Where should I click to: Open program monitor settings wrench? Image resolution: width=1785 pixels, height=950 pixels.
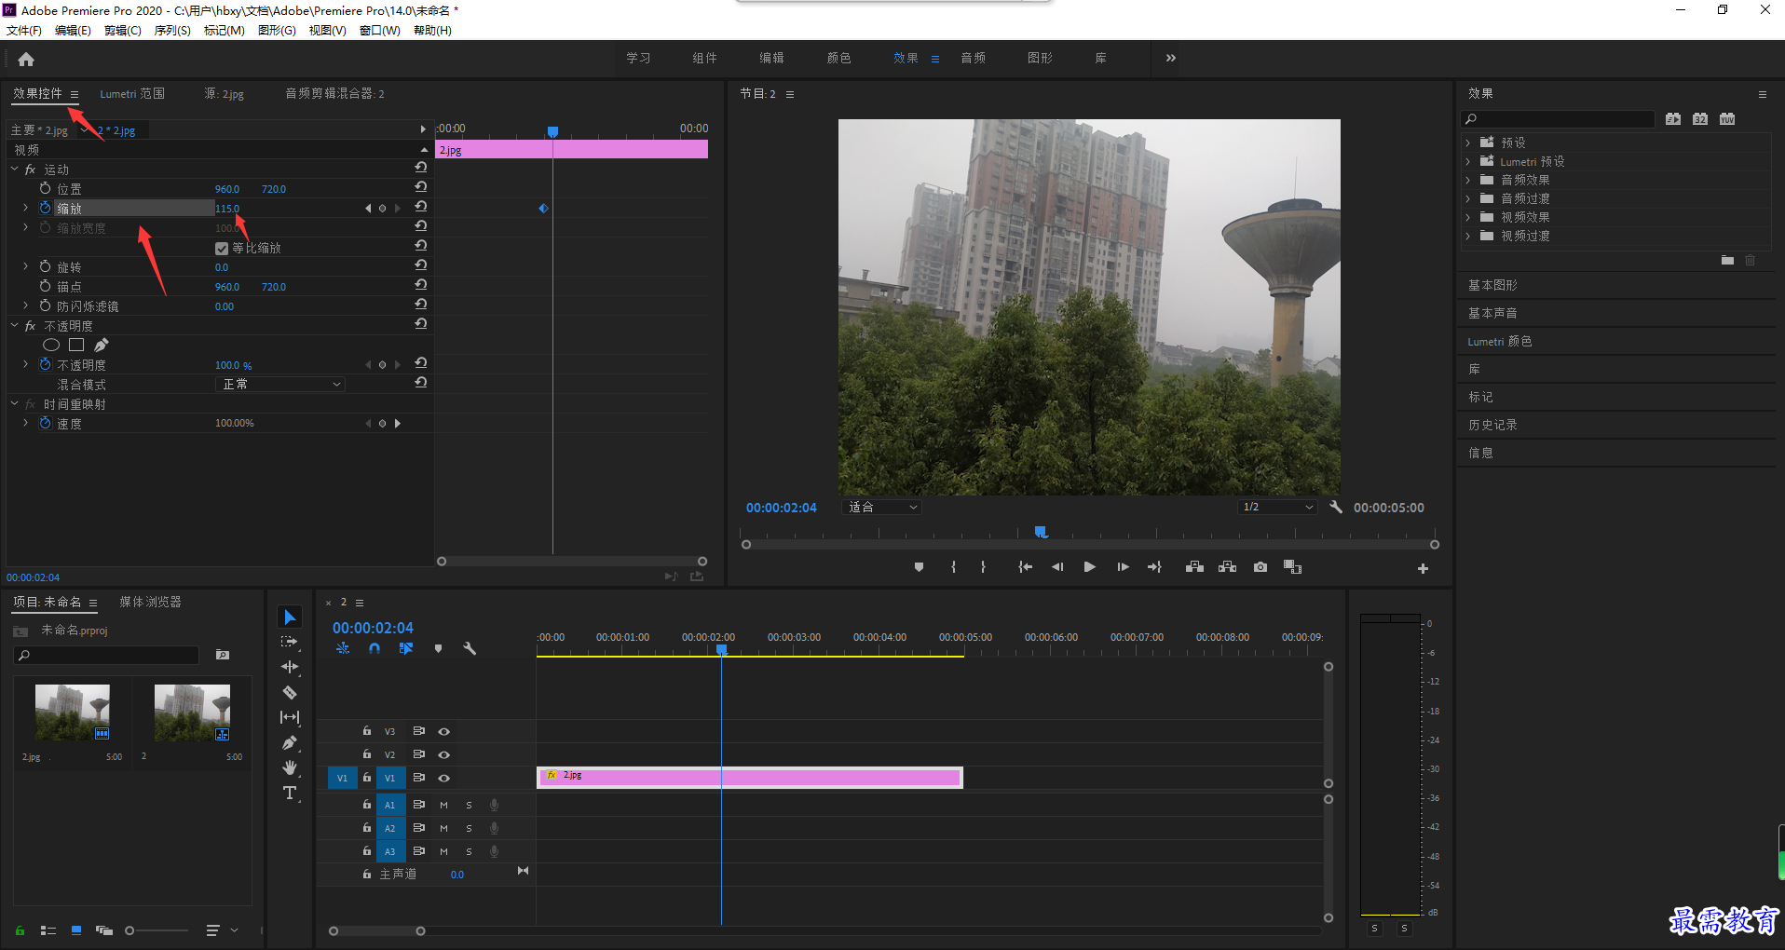coord(1336,507)
